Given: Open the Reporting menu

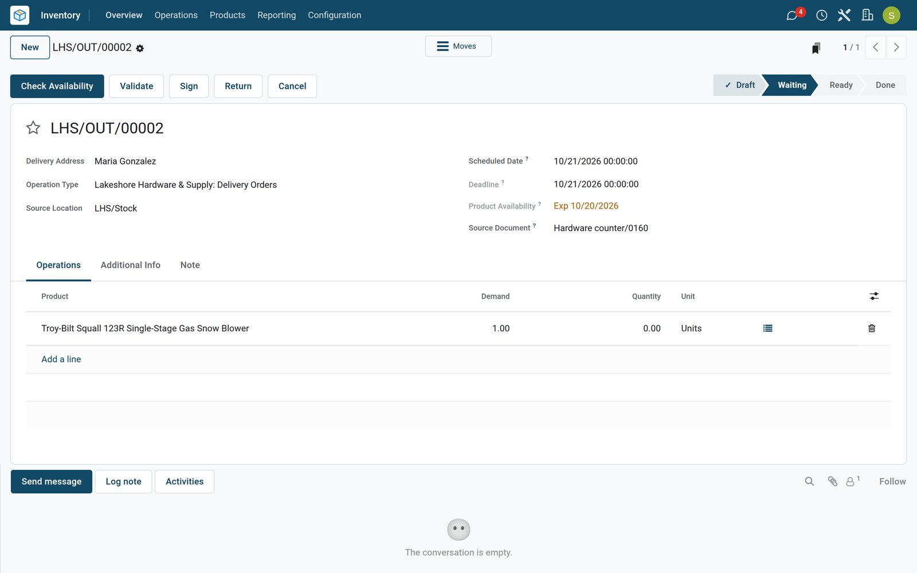Looking at the screenshot, I should [x=277, y=15].
